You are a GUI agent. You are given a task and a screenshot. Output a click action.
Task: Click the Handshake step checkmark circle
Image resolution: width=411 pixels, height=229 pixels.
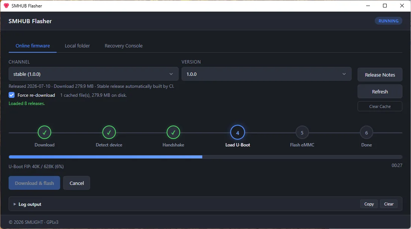(173, 133)
